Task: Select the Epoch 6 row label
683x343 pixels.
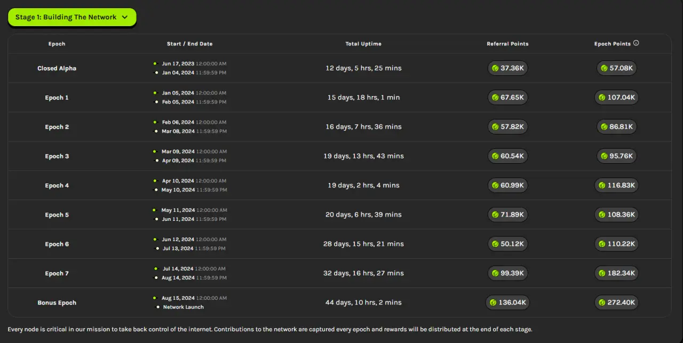Action: tap(57, 244)
